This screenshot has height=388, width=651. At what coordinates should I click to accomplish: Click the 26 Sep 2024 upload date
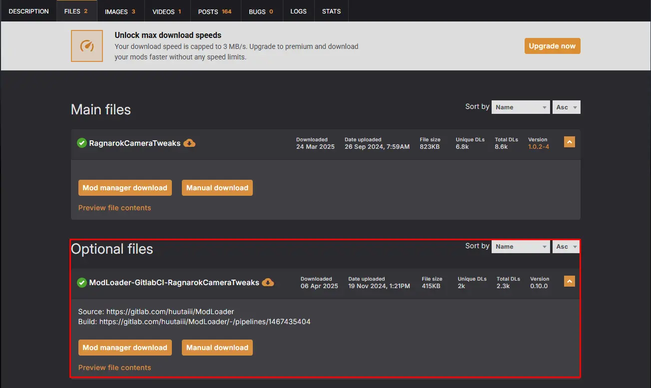pos(377,147)
